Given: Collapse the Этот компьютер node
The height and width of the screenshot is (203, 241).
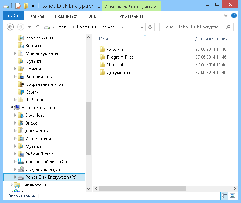Looking at the screenshot, I should point(11,108).
